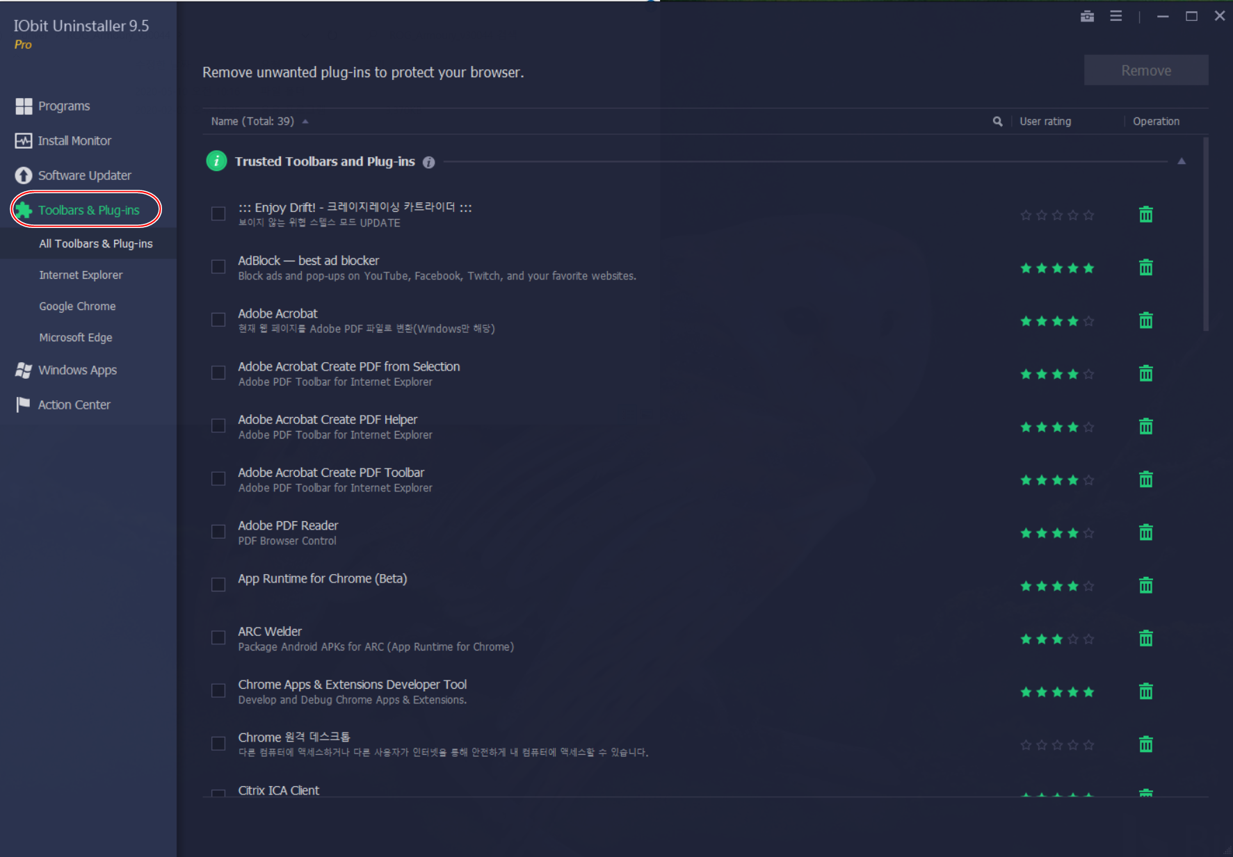Click the Windows Apps flag icon
The width and height of the screenshot is (1233, 857).
point(24,370)
